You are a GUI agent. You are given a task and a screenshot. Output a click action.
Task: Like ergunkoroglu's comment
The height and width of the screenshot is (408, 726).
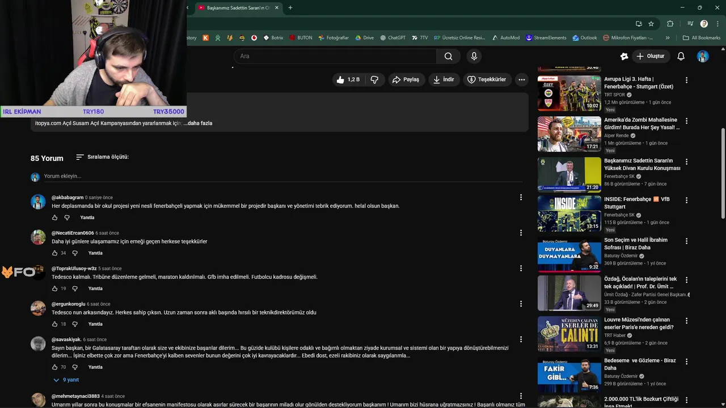coord(55,324)
